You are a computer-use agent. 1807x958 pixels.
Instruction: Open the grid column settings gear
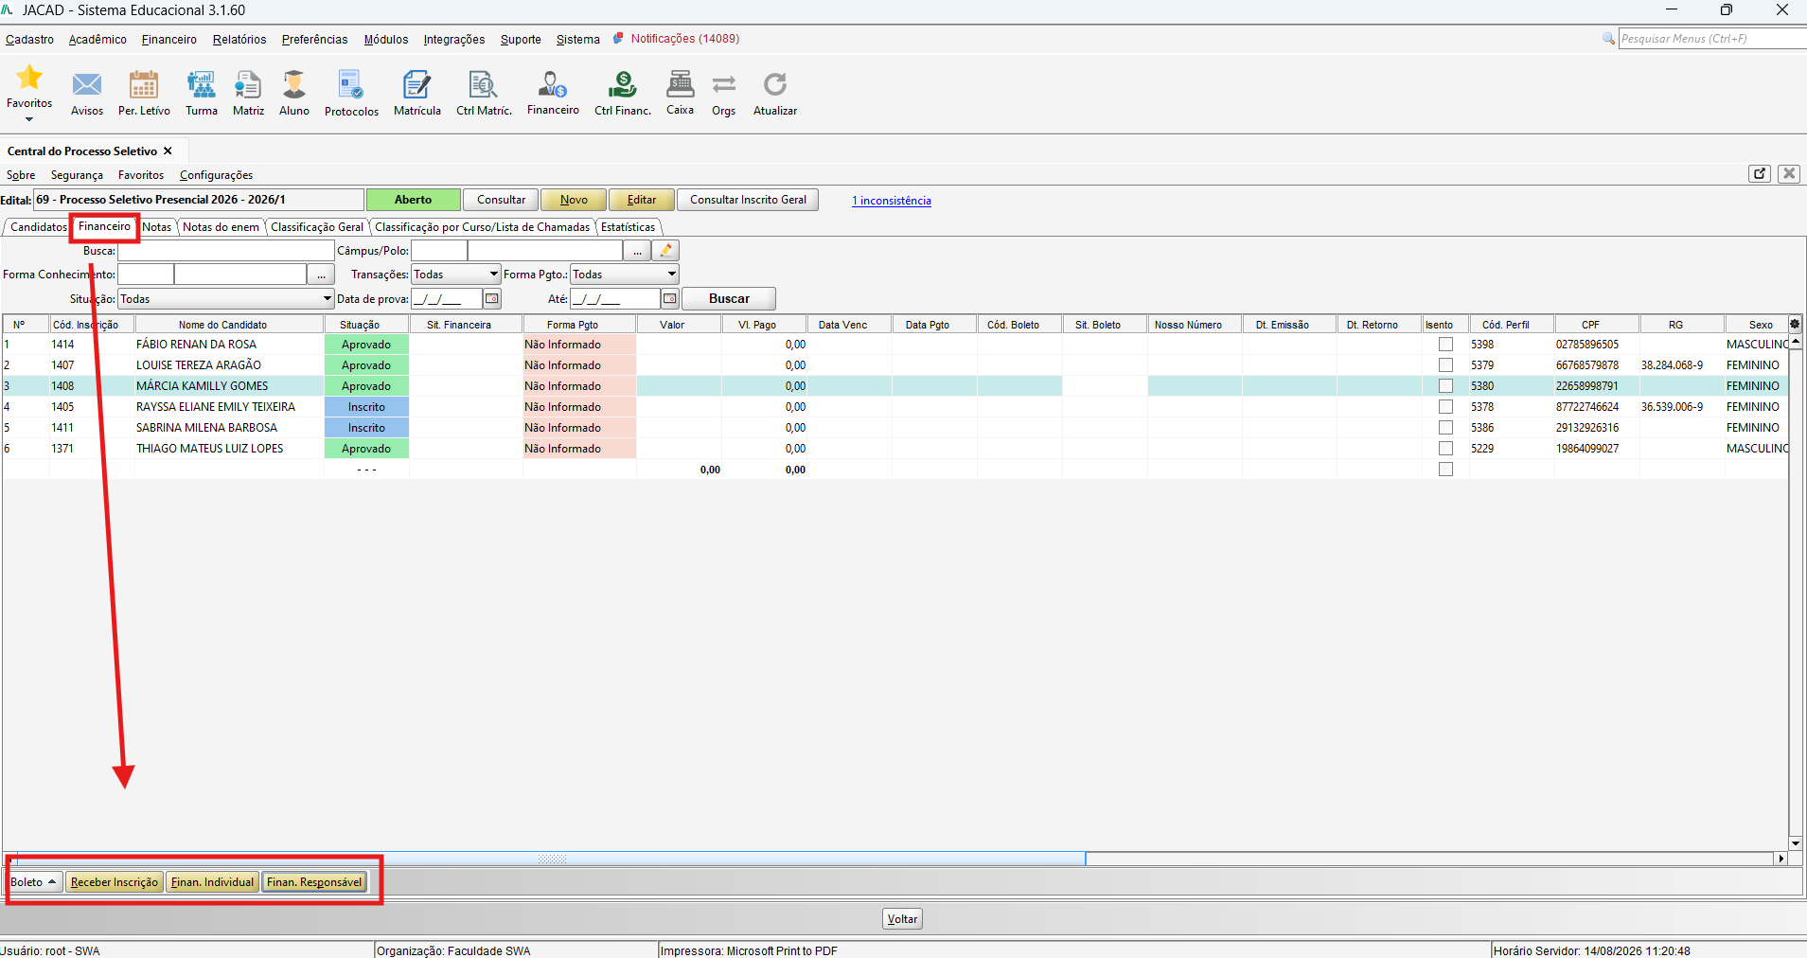click(x=1795, y=324)
